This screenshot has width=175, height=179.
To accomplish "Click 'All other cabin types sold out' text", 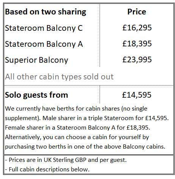I will (59, 77).
